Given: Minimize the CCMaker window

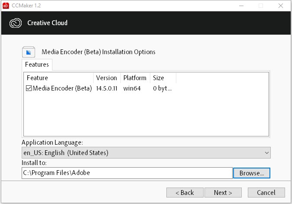Looking at the screenshot, I should pyautogui.click(x=241, y=6).
